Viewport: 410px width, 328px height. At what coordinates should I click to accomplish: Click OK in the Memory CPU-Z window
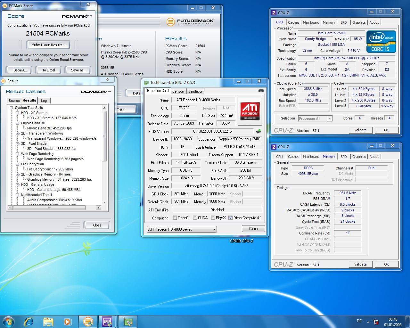pos(386,264)
